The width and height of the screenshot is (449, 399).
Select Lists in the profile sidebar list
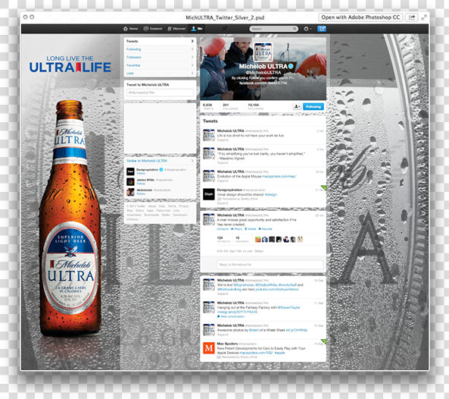point(160,74)
